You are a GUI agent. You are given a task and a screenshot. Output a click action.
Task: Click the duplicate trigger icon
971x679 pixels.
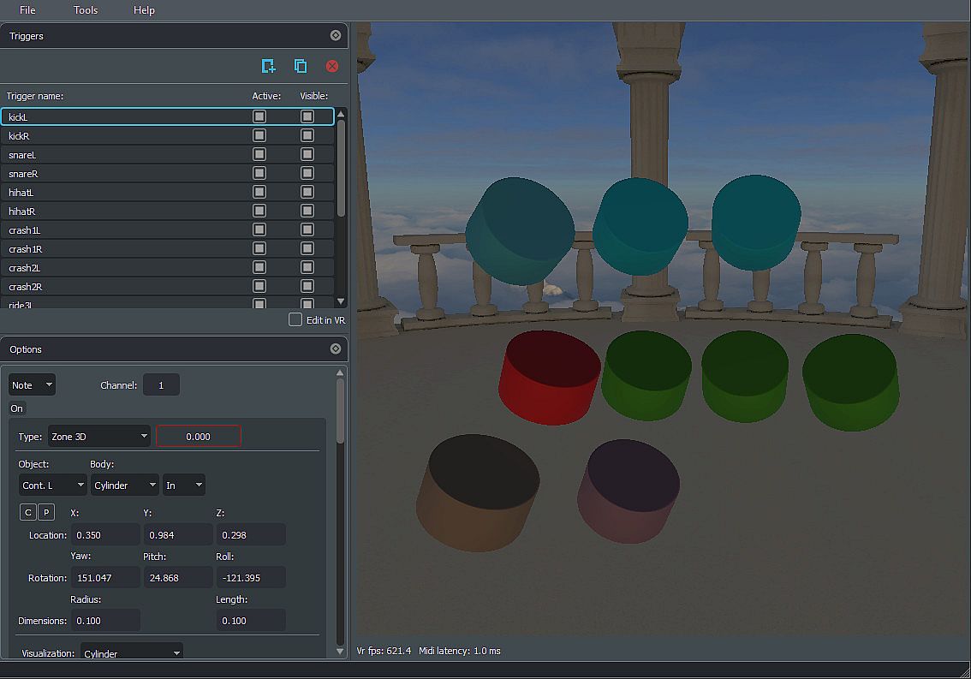click(x=301, y=66)
